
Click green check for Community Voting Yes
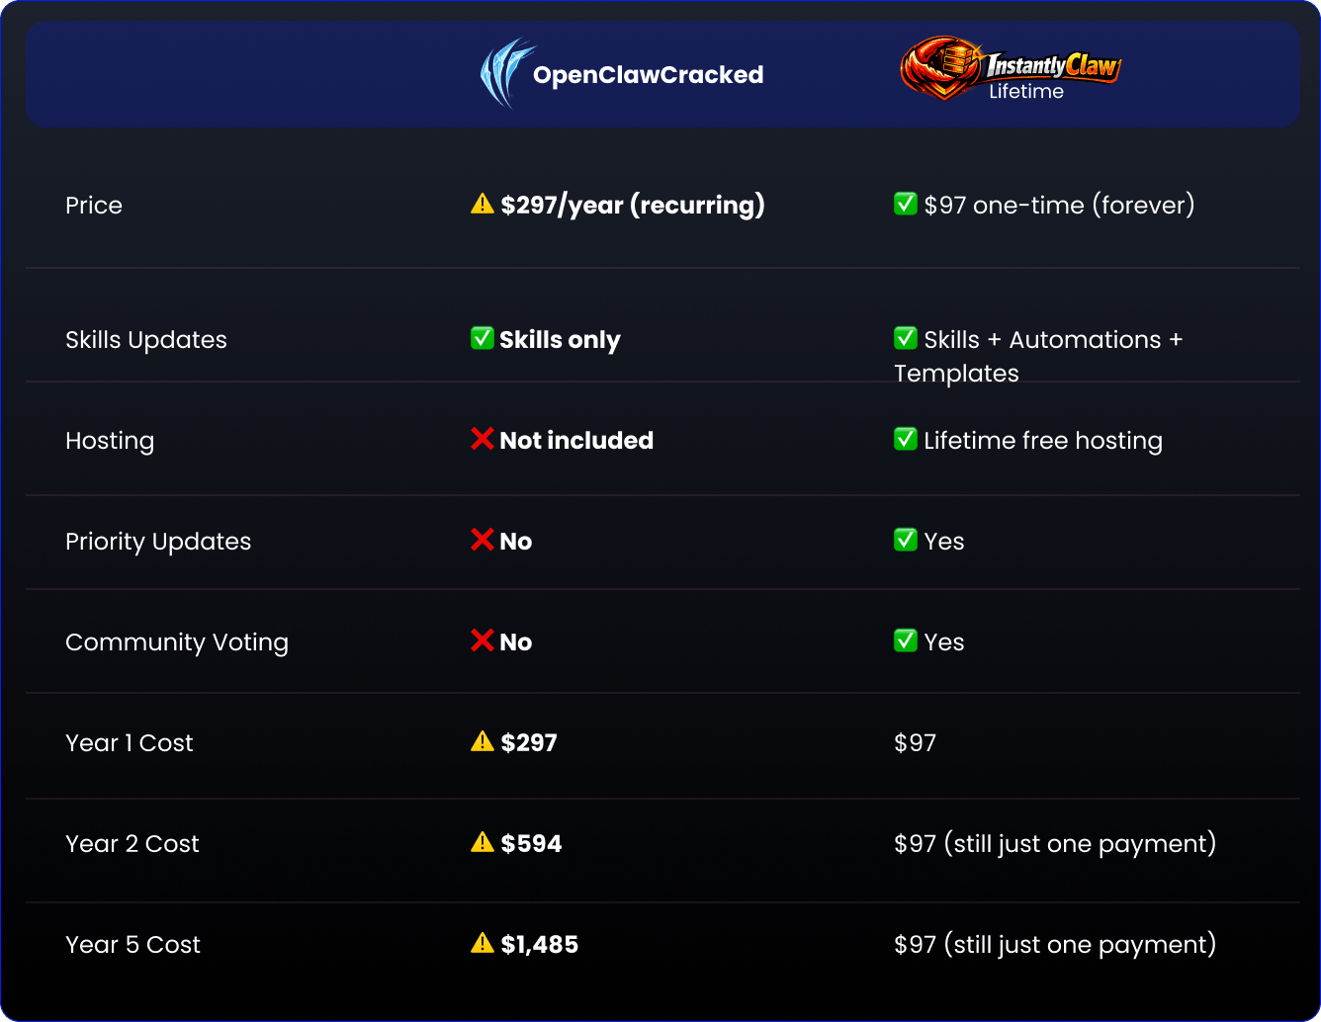click(906, 641)
